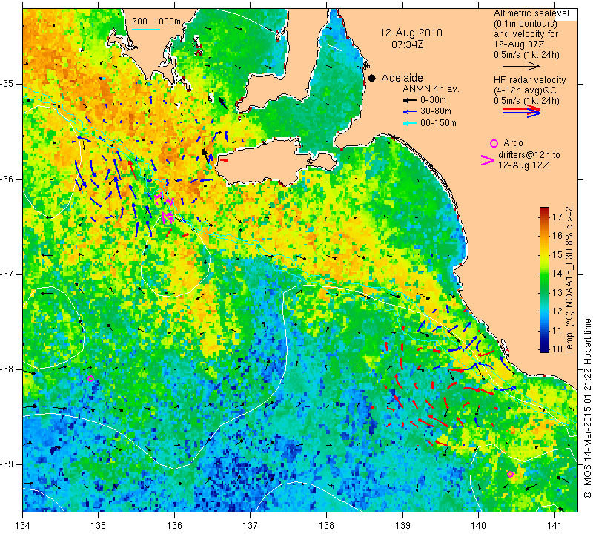The height and width of the screenshot is (534, 593).
Task: Click the colorbar tick label '15'
Action: point(557,254)
